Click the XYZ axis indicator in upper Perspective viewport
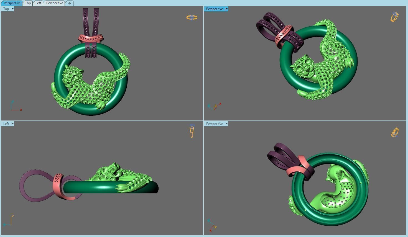The height and width of the screenshot is (237, 408). (215, 106)
